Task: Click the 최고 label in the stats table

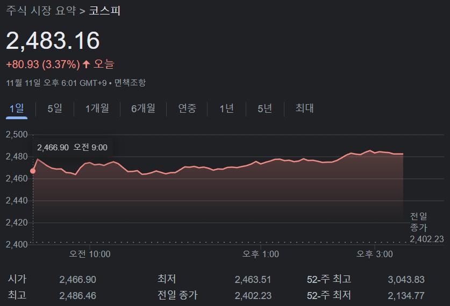Action: [17, 295]
